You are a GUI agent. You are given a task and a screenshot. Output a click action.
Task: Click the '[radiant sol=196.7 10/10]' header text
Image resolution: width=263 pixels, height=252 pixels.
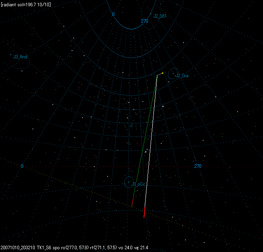tap(26, 5)
